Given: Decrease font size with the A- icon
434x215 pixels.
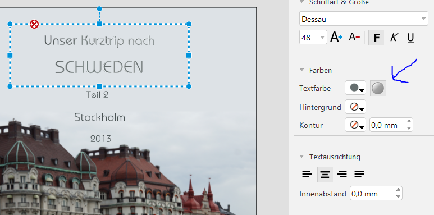Looking at the screenshot, I should 354,38.
